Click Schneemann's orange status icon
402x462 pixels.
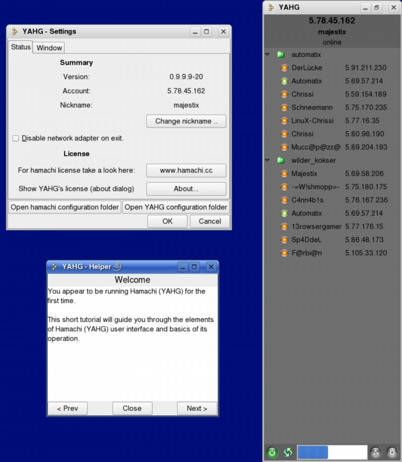click(x=284, y=108)
